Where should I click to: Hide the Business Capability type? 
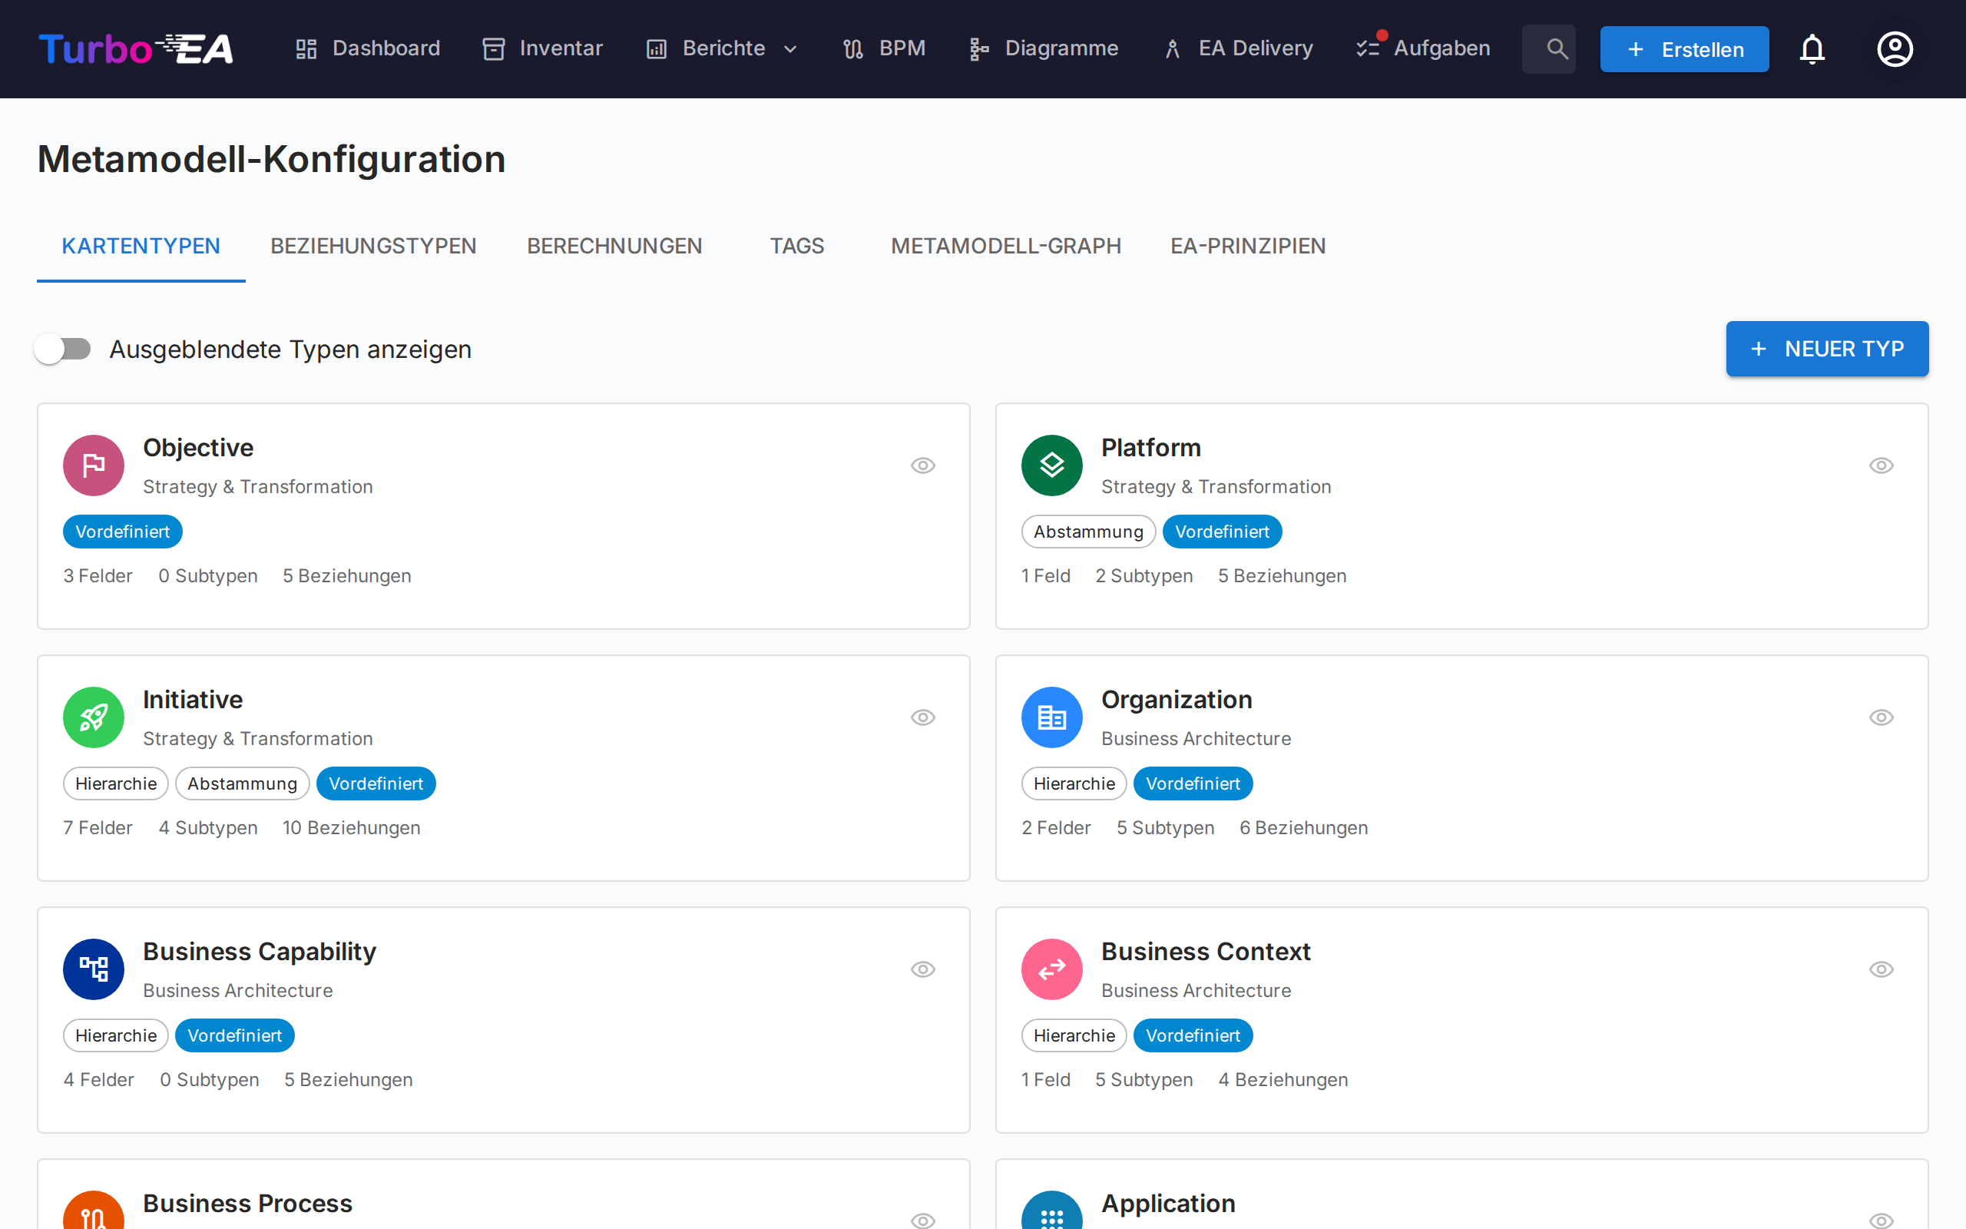tap(923, 969)
